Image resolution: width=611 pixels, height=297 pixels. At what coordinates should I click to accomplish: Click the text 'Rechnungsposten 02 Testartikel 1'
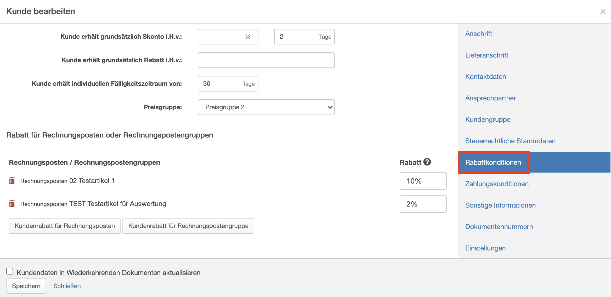67,181
